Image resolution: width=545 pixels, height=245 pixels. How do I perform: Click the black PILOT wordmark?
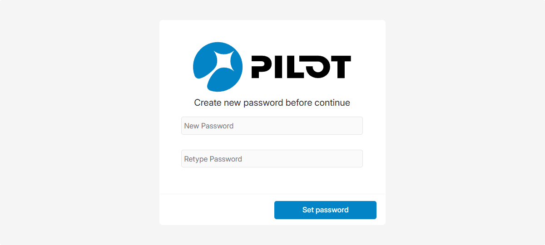pyautogui.click(x=301, y=67)
